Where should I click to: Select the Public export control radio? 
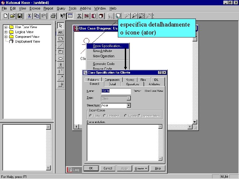coord(91,116)
